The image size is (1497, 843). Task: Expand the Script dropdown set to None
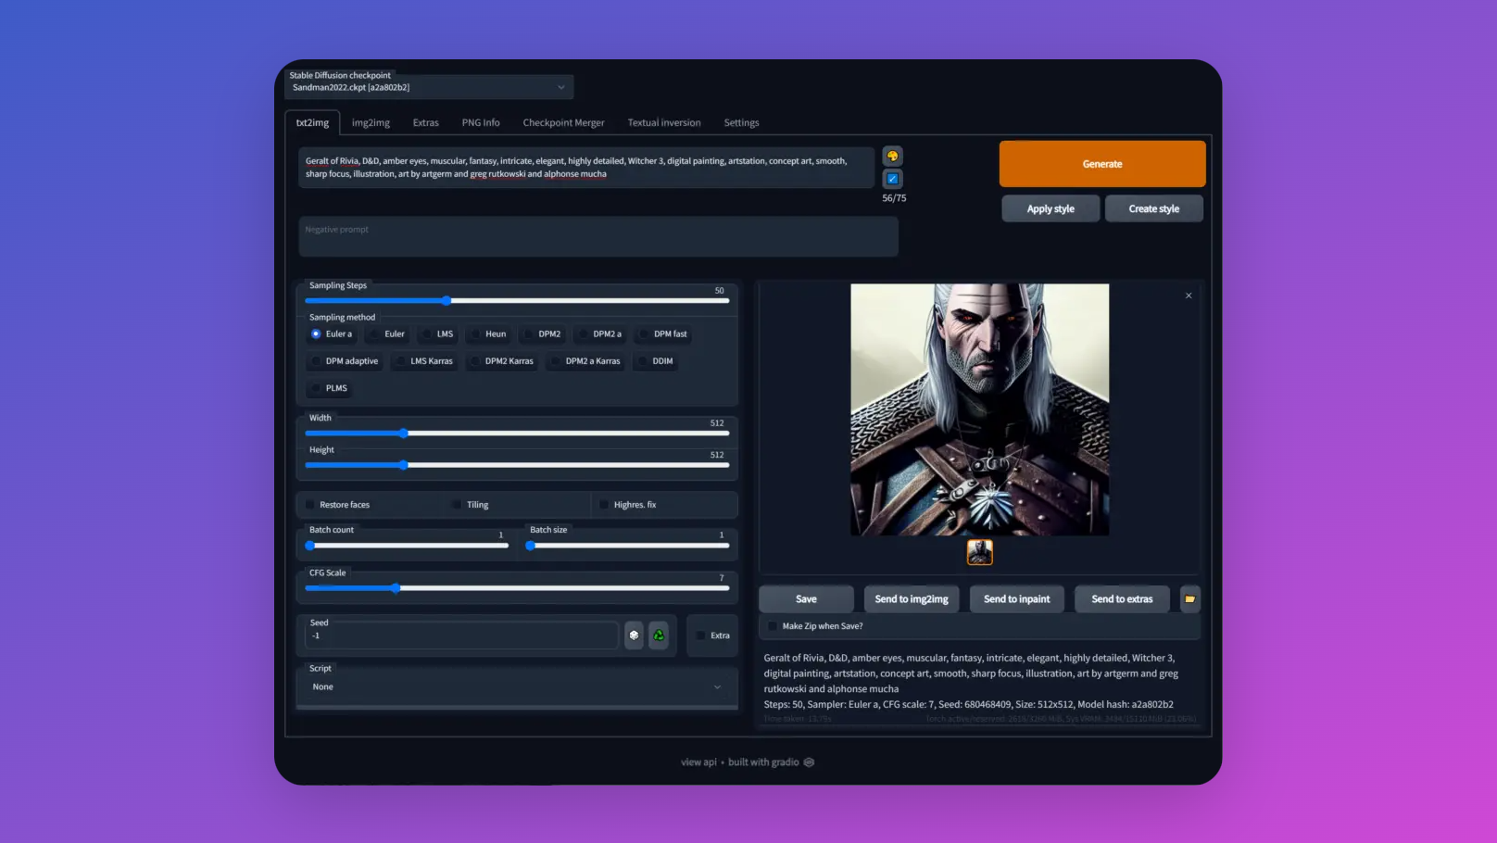517,687
